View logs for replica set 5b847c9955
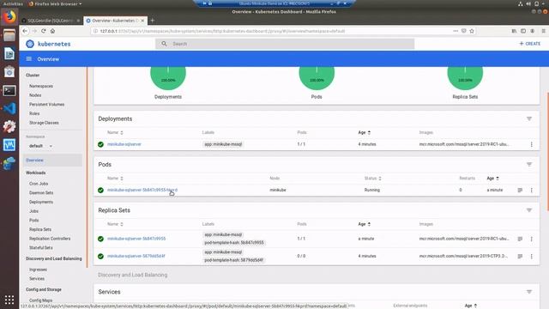The width and height of the screenshot is (549, 309). [520, 239]
